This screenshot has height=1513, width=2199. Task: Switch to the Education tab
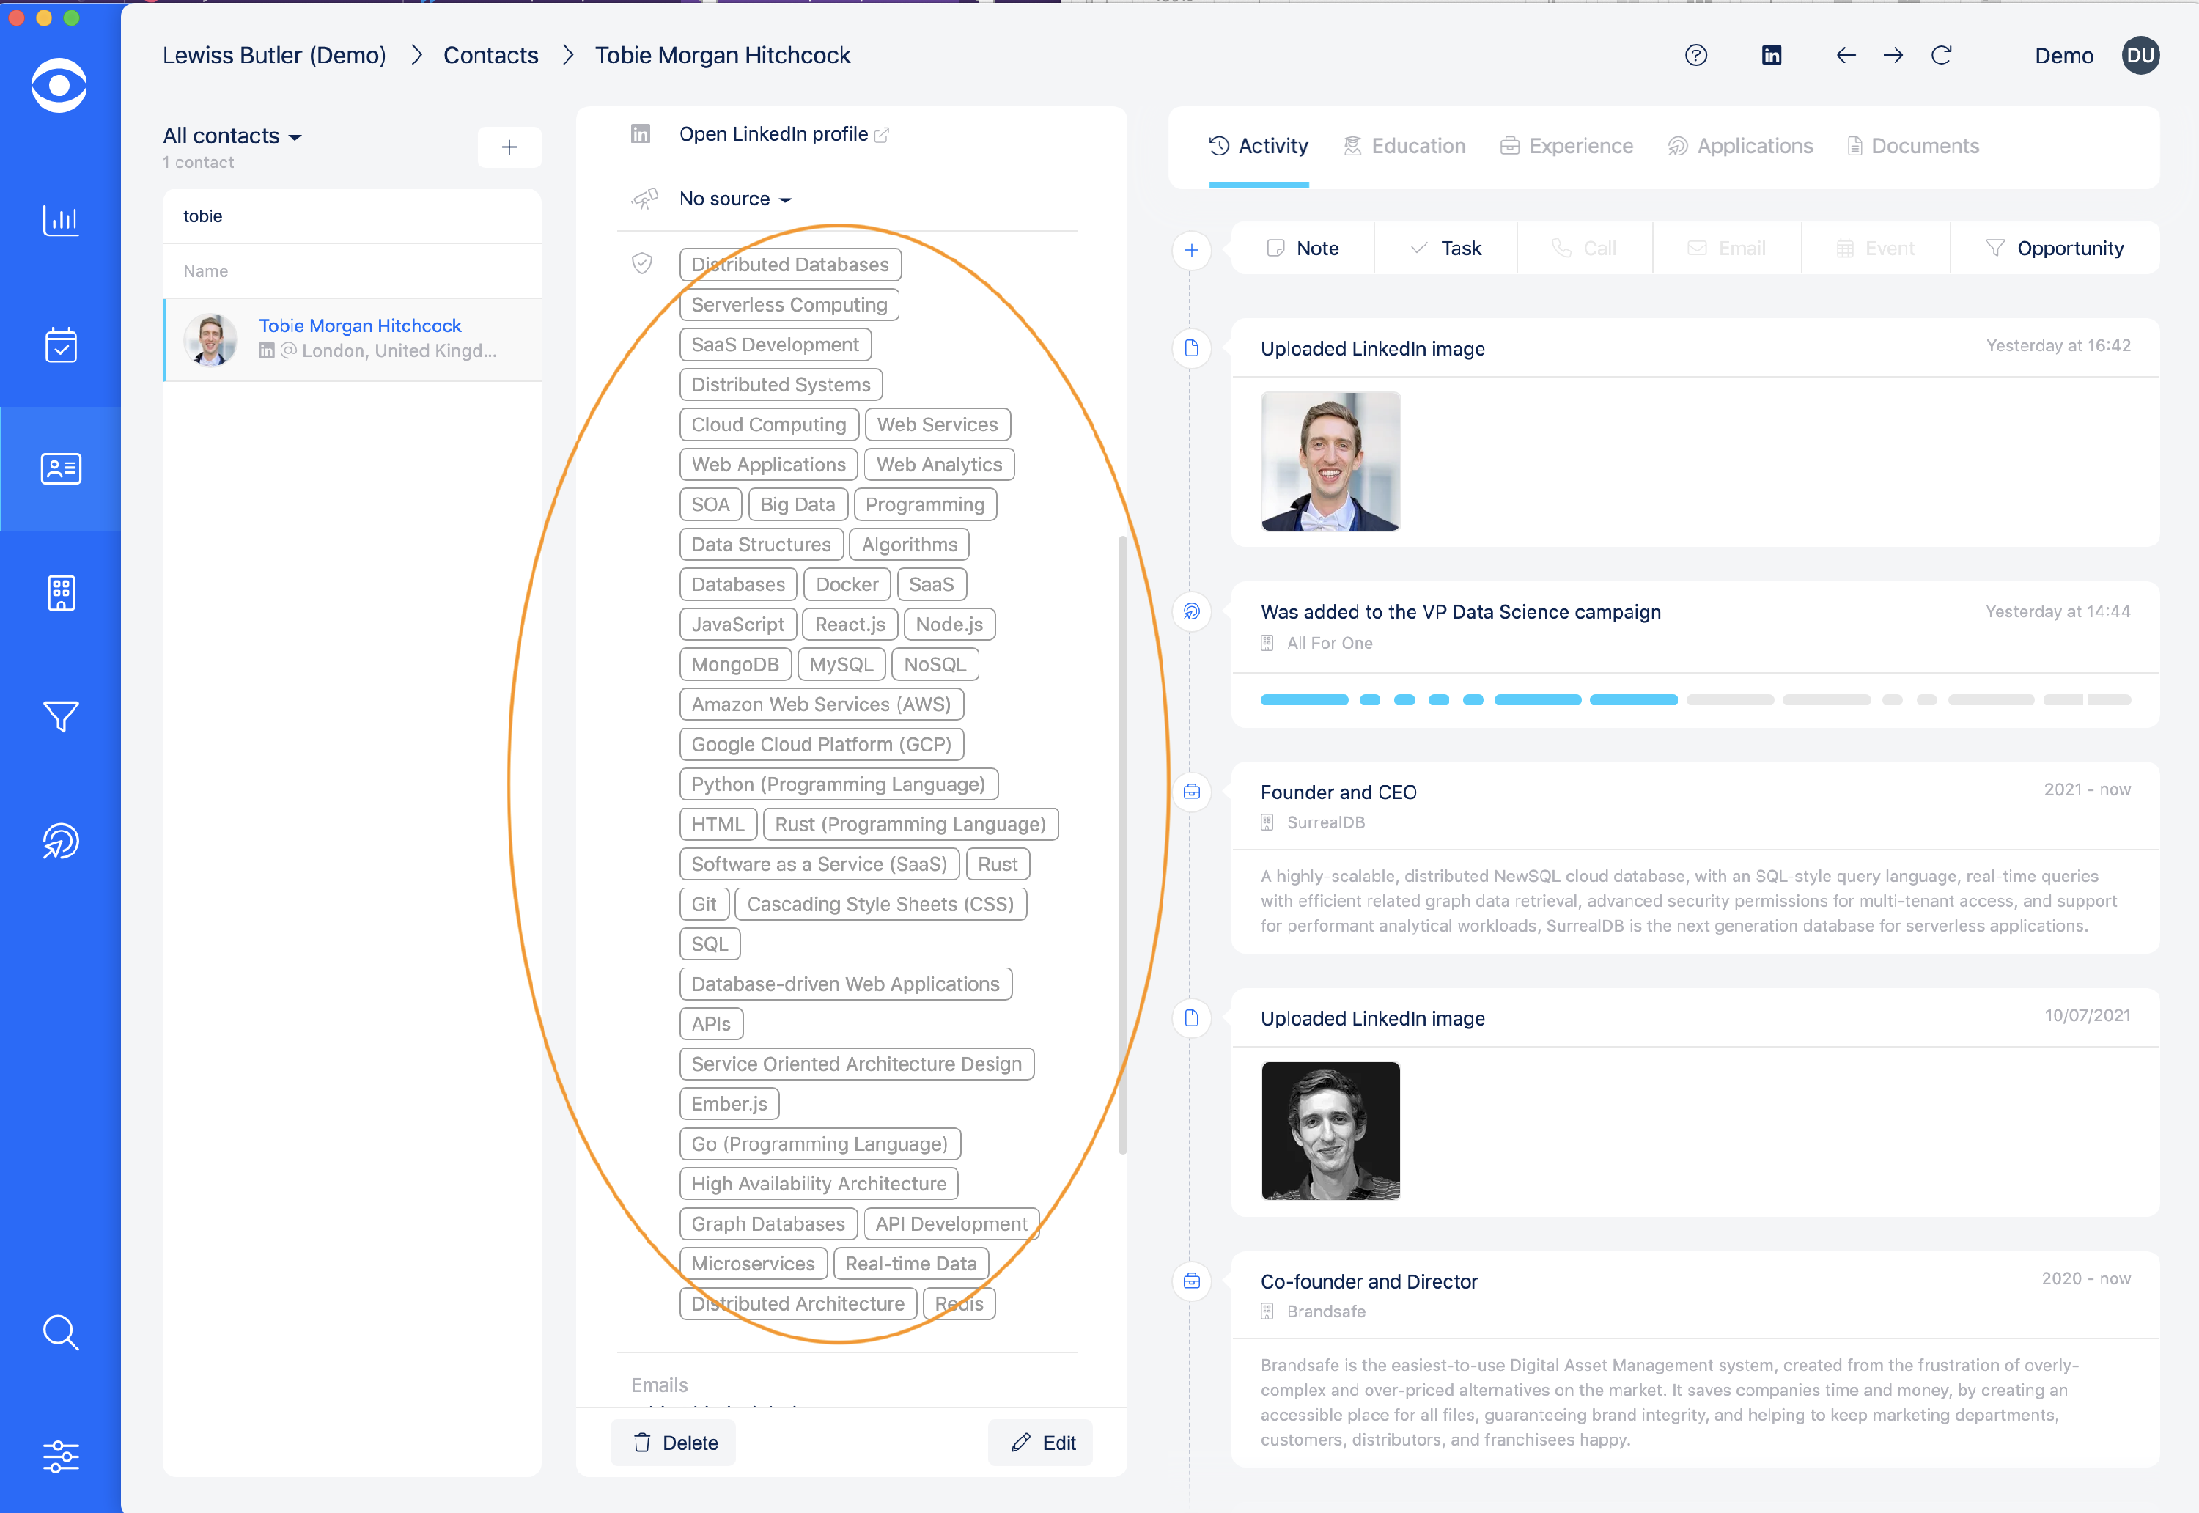(x=1404, y=146)
